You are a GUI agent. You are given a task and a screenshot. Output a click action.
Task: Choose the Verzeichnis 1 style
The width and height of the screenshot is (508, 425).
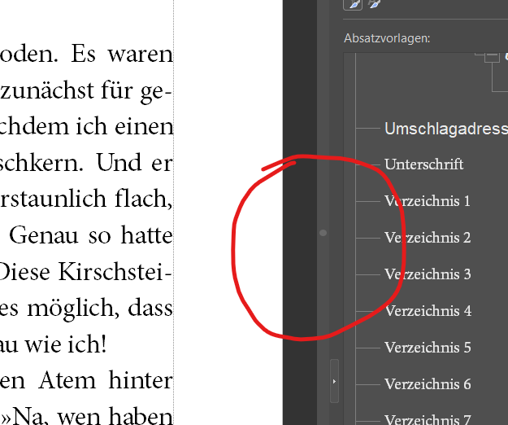(428, 201)
